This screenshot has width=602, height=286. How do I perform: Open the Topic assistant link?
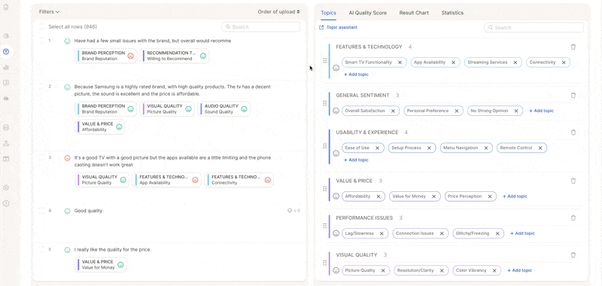[x=338, y=27]
